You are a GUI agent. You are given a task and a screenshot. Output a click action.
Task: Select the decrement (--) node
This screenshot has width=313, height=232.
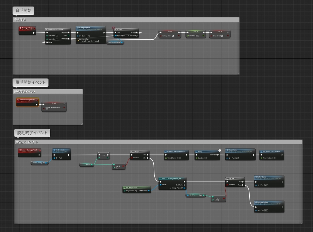104,155
